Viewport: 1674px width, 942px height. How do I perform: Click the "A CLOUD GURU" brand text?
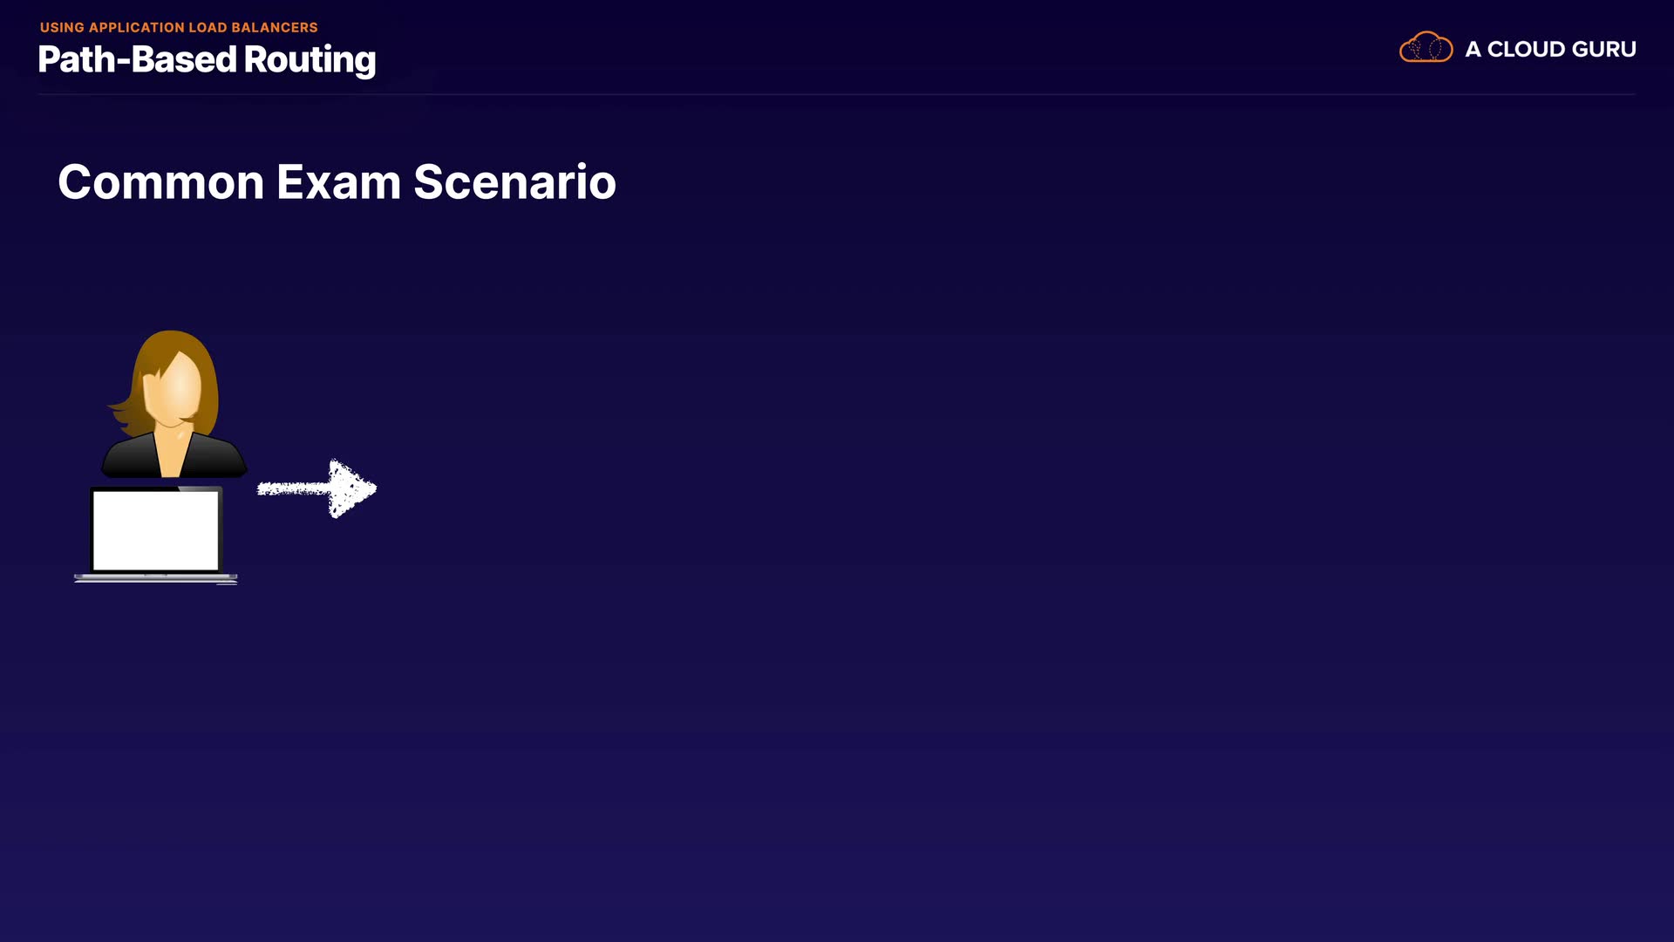1550,50
